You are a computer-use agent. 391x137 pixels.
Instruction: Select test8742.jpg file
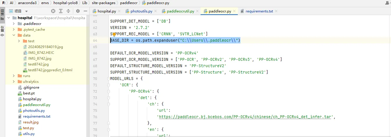point(38,64)
